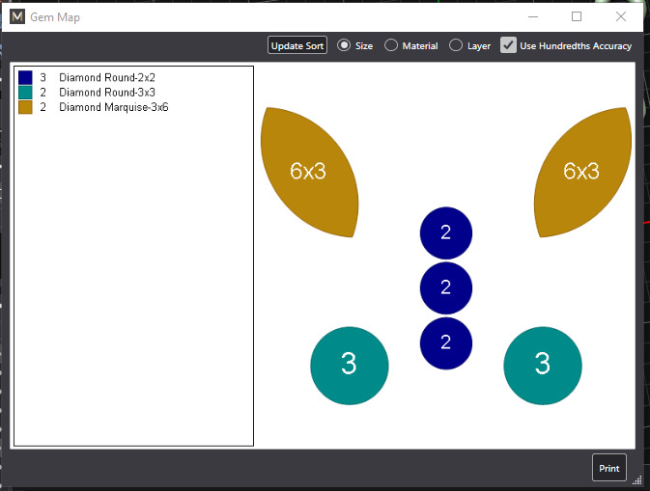Screen dimensions: 650x491
Task: Maximize the Gem Map window
Action: tap(577, 16)
